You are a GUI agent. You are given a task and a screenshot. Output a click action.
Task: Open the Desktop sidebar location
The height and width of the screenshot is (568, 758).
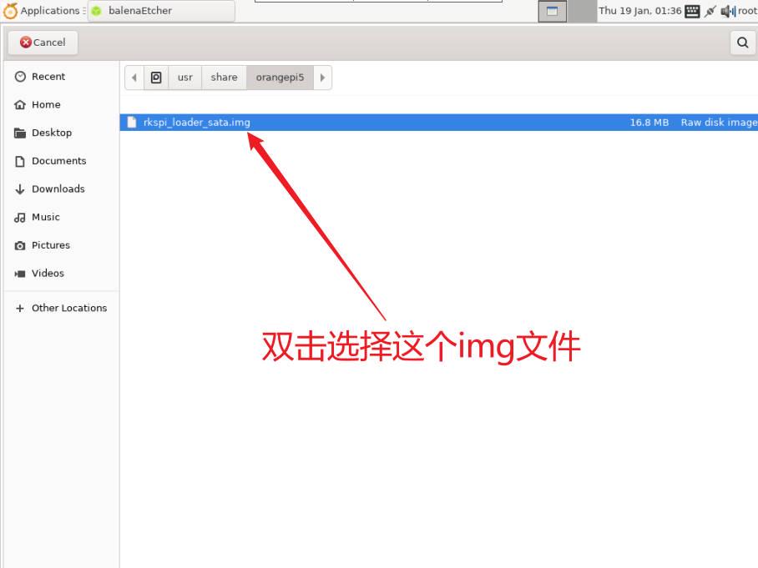pyautogui.click(x=62, y=133)
